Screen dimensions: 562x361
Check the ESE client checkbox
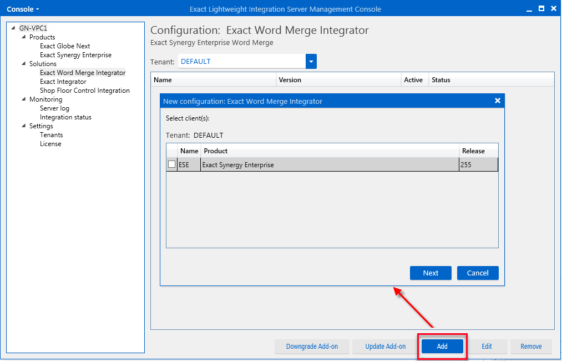(x=171, y=164)
